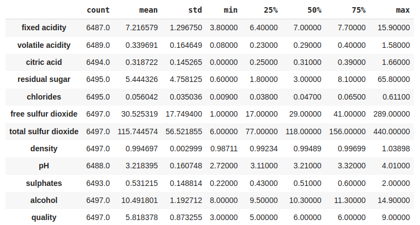Click pH max 4.01000

pyautogui.click(x=396, y=166)
